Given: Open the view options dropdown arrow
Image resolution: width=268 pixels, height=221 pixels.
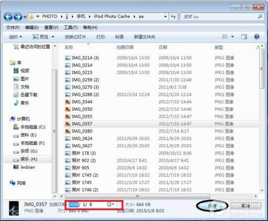Looking at the screenshot, I should [x=232, y=37].
